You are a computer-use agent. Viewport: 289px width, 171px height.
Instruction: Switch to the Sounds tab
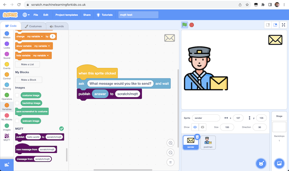(x=57, y=26)
